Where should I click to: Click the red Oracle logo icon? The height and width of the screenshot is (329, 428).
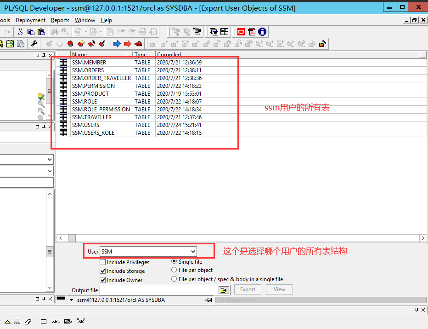pyautogui.click(x=241, y=32)
